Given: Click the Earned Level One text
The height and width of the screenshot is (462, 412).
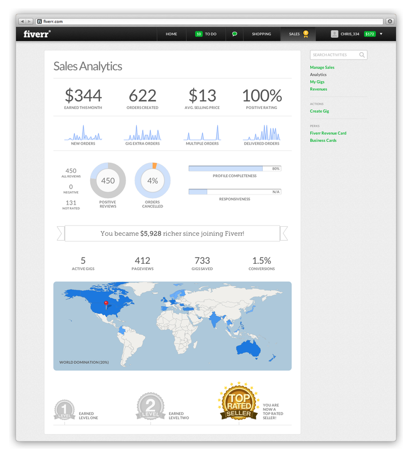Looking at the screenshot, I should click(89, 415).
